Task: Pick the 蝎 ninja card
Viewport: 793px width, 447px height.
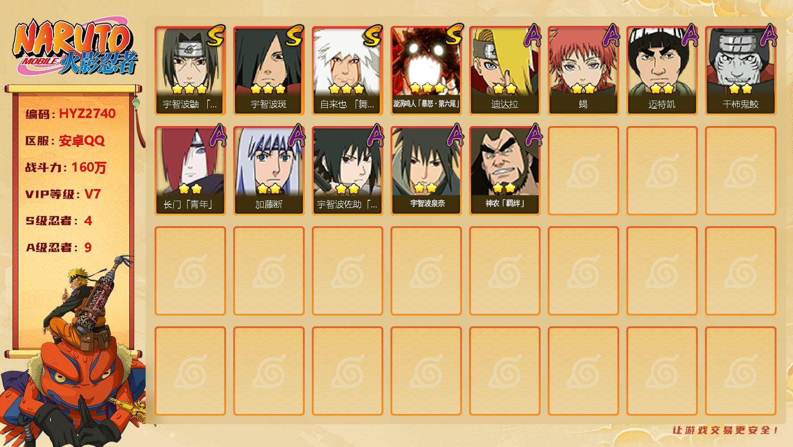Action: pyautogui.click(x=583, y=71)
